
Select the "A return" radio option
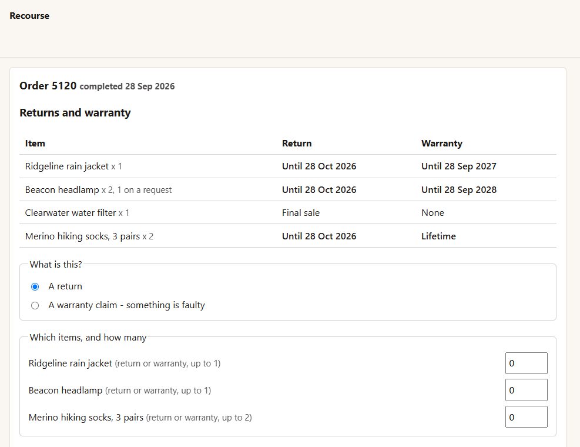click(x=35, y=286)
